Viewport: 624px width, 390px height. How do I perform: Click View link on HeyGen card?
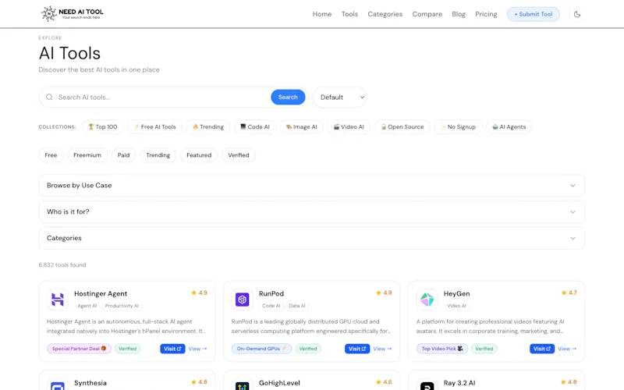[x=567, y=349]
